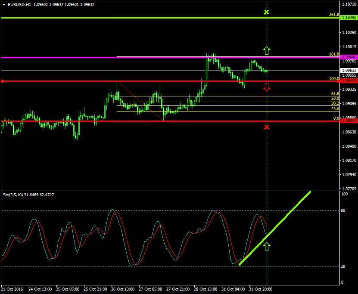
Task: Select the green up arrow buy signal
Action: (267, 50)
